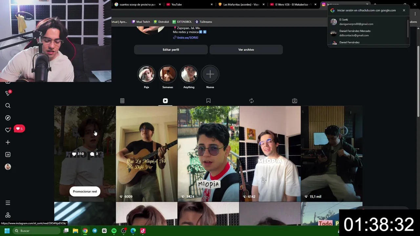This screenshot has width=420, height=236.
Task: Click the create plus icon in sidebar
Action: coord(8,142)
